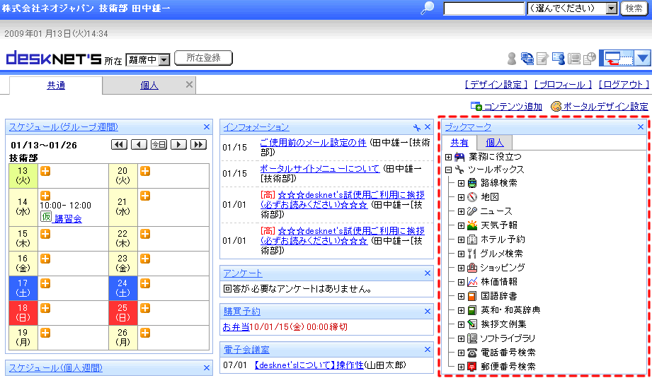Click the wrench icon in Information panel header

tap(417, 127)
